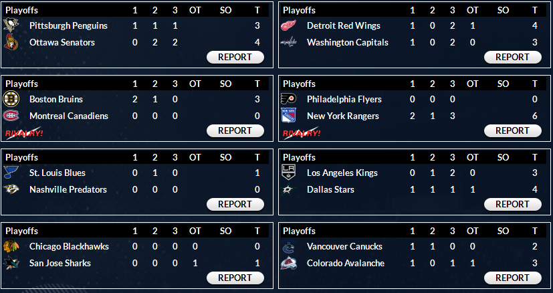The image size is (553, 293).
Task: Click the Chicago Blackhawks logo
Action: [11, 246]
